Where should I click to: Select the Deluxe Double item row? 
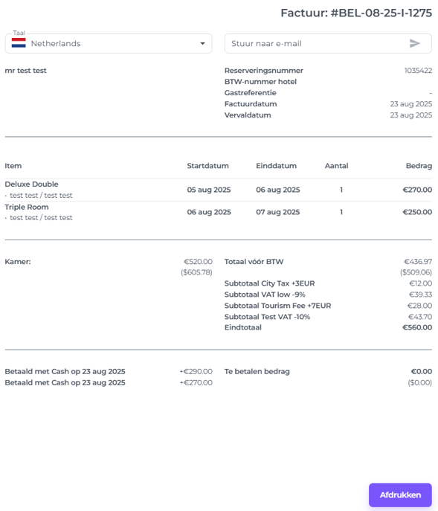(219, 190)
